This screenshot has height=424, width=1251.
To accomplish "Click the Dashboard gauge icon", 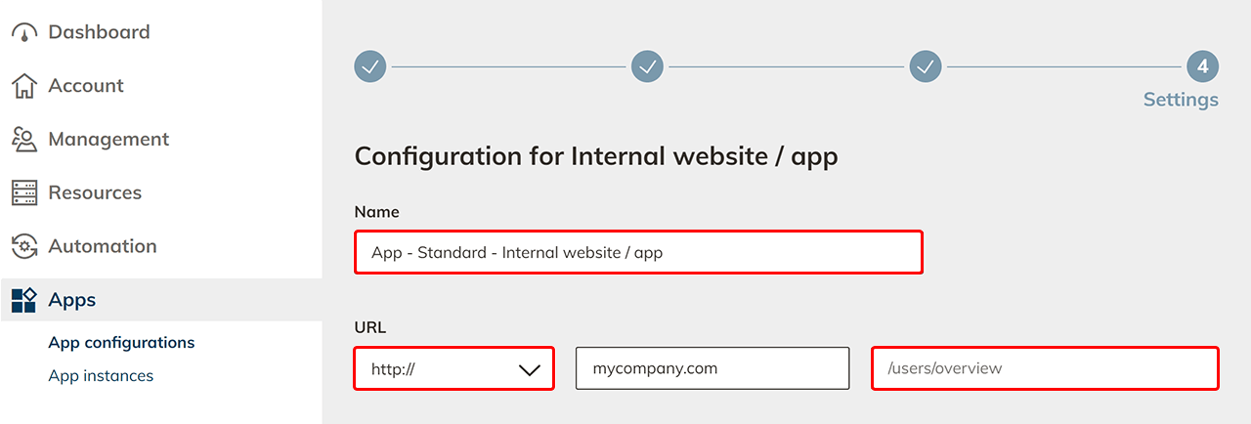I will (24, 32).
